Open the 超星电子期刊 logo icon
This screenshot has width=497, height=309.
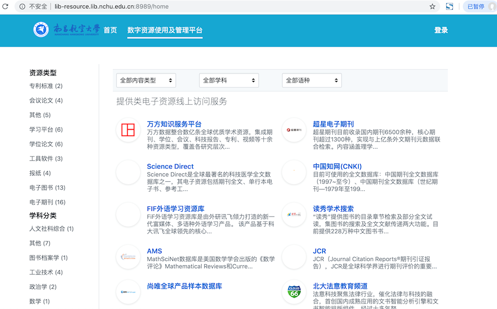coord(294,130)
